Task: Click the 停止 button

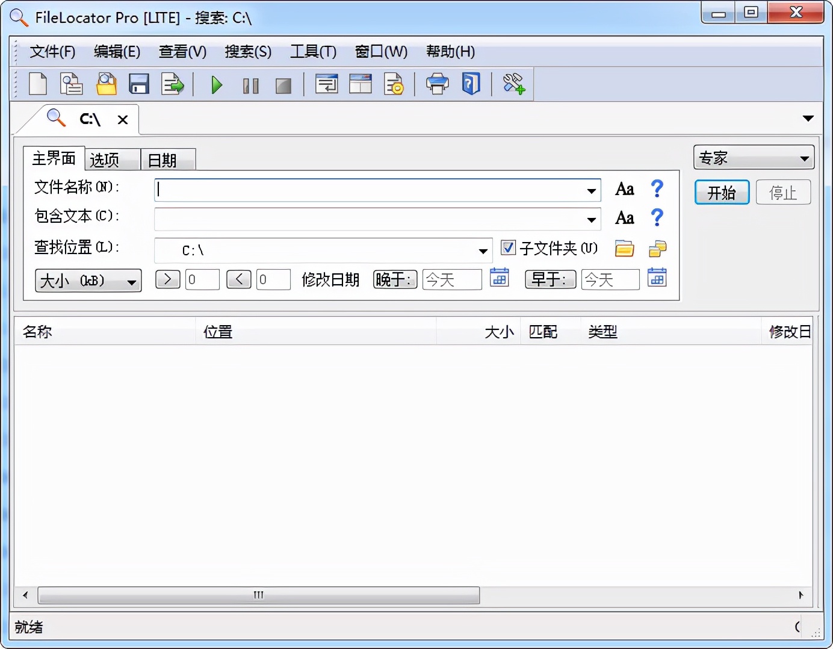Action: point(783,193)
